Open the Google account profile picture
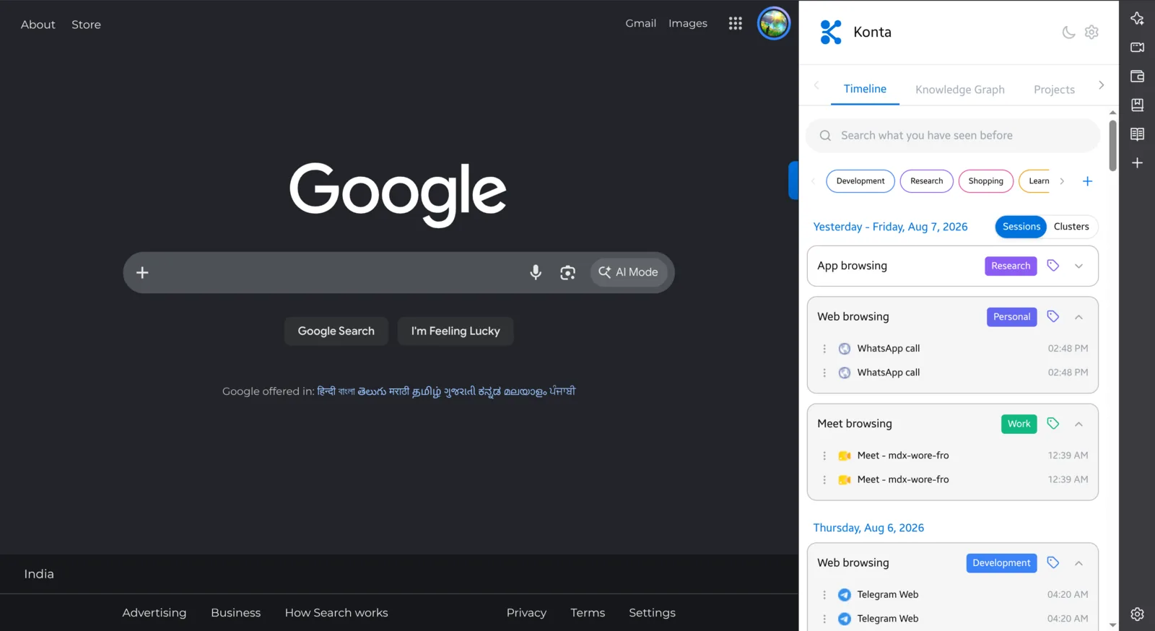 pyautogui.click(x=773, y=24)
